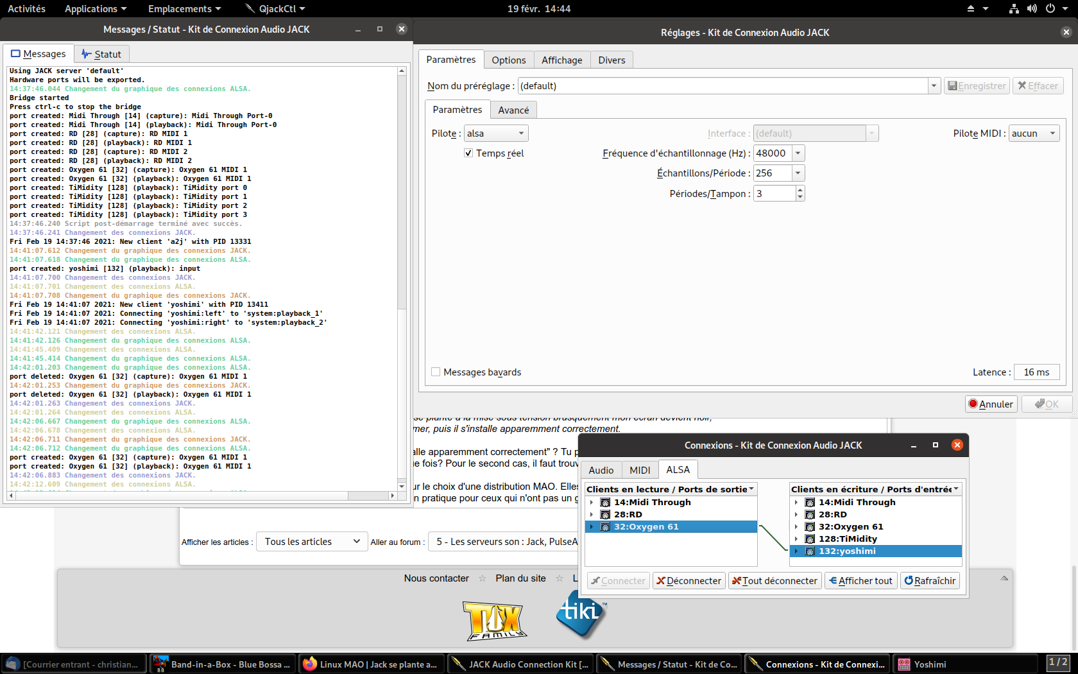The width and height of the screenshot is (1078, 674).
Task: Open the Applications menu
Action: point(96,8)
